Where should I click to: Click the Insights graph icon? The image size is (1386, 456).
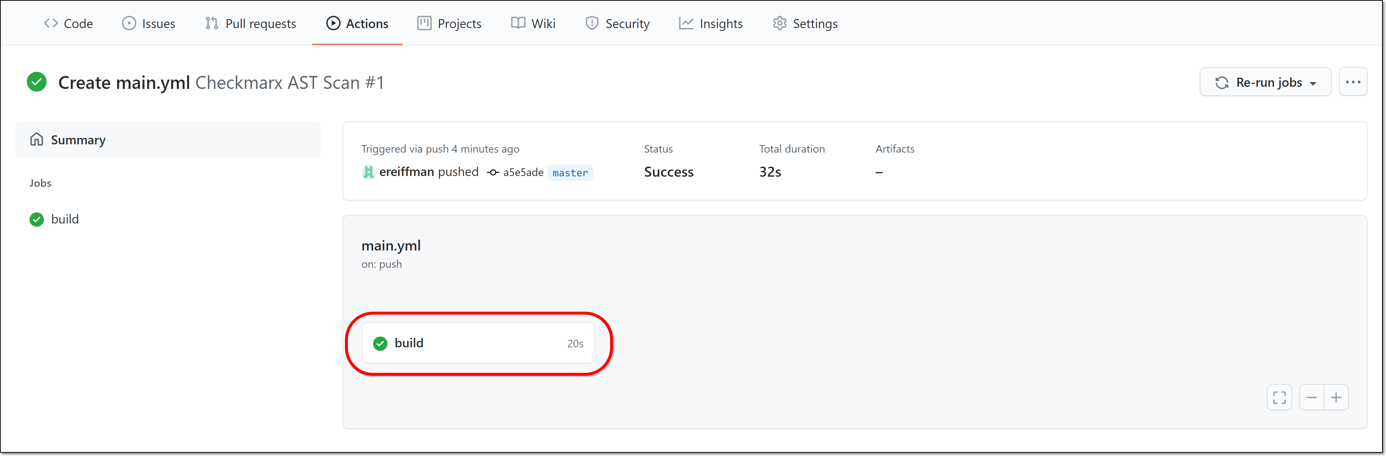click(x=686, y=23)
